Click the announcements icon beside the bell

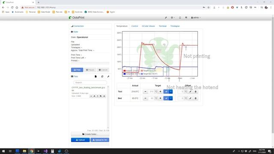coord(186,18)
